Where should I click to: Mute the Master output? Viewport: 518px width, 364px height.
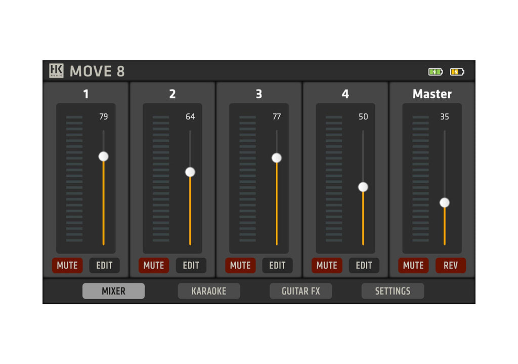coord(413,265)
